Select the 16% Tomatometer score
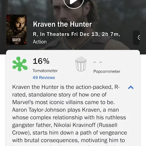Screen dimensions: 146x146 [41, 61]
